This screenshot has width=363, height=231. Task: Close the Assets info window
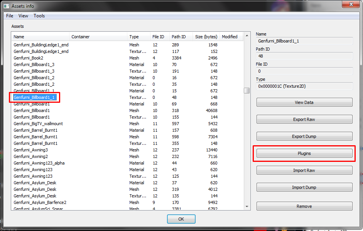(x=351, y=5)
